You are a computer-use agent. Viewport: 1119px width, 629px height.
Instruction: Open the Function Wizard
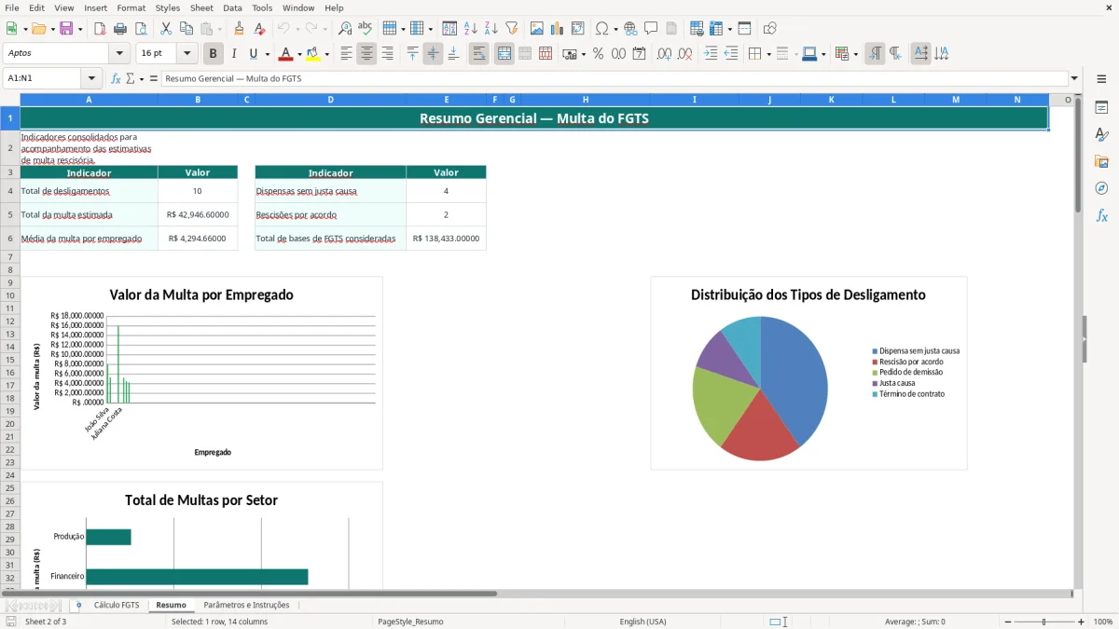pos(117,79)
